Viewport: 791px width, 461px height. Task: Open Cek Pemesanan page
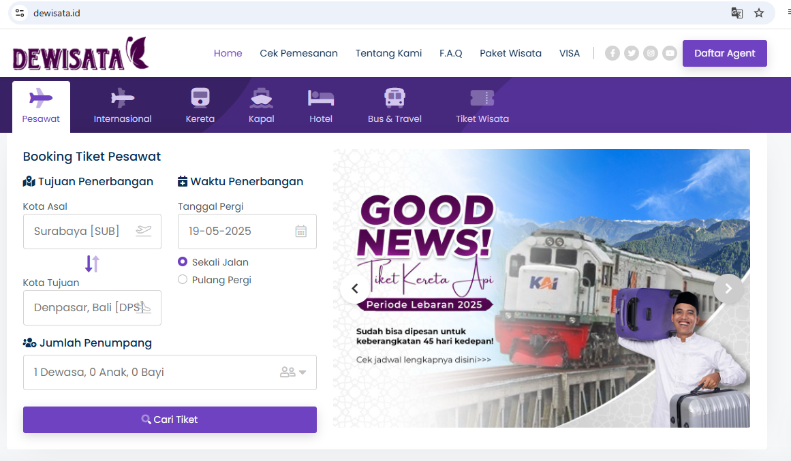coord(298,53)
